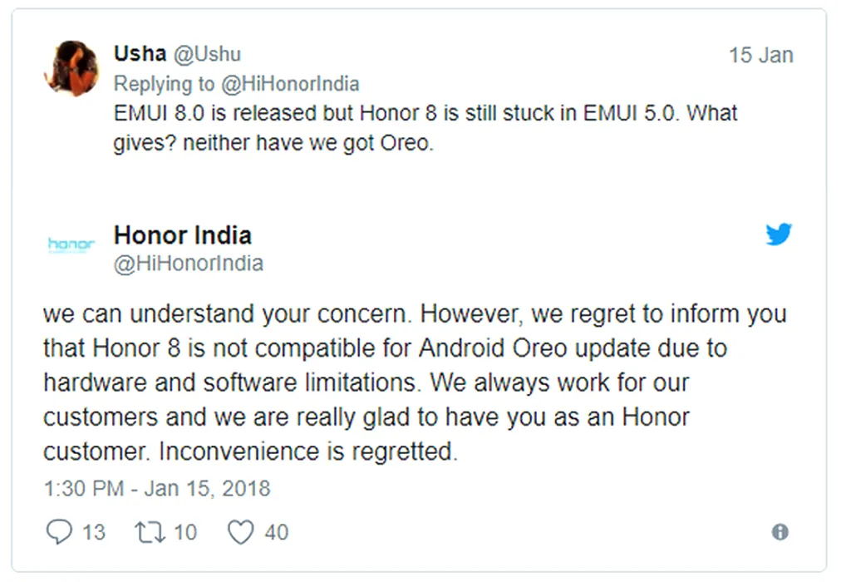Click the reply speech bubble icon
This screenshot has width=846, height=582.
click(59, 532)
